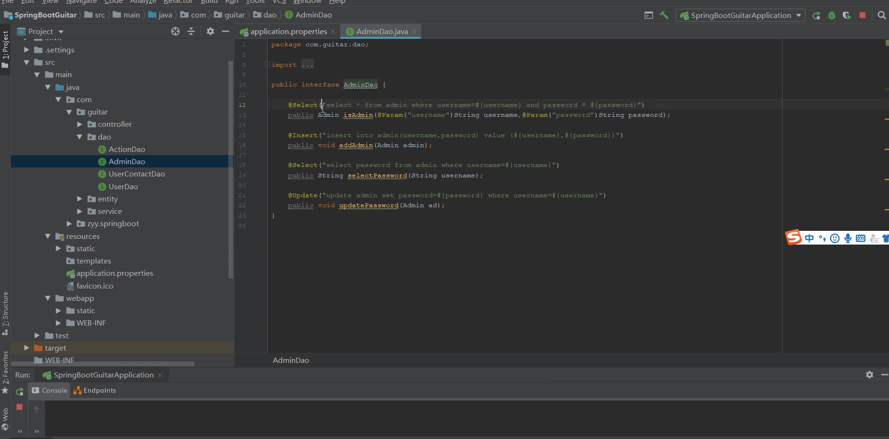
Task: Click the guitar breadcrumb in navigation bar
Action: click(234, 15)
